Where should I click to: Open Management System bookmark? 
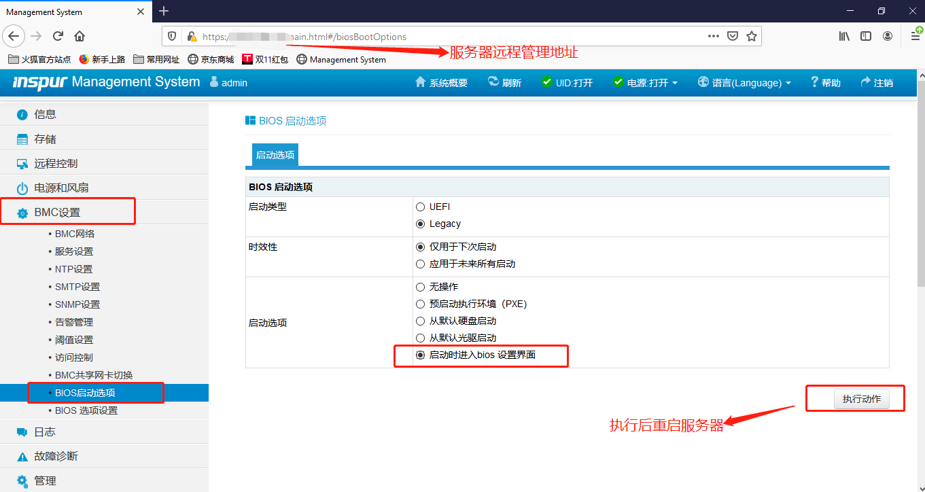click(x=341, y=59)
